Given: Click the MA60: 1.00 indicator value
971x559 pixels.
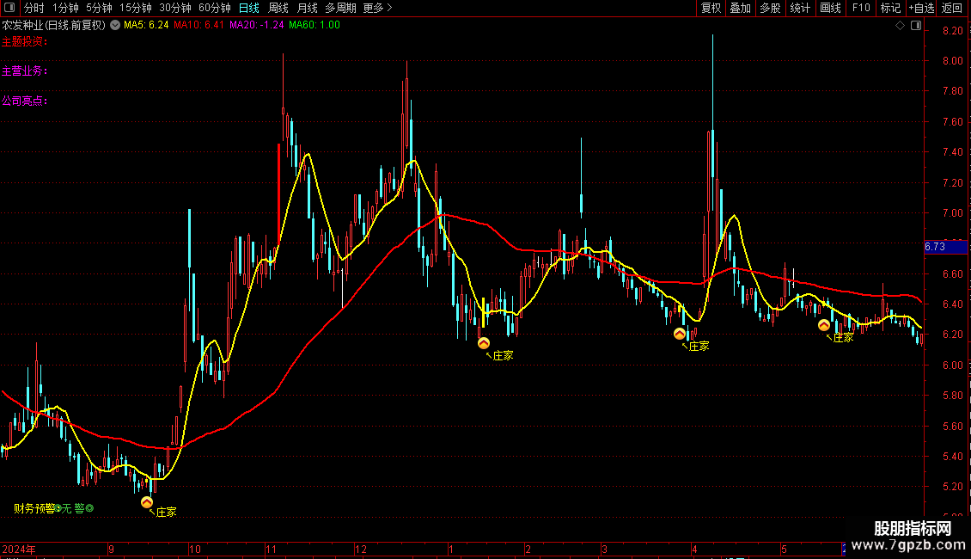Looking at the screenshot, I should coord(314,25).
